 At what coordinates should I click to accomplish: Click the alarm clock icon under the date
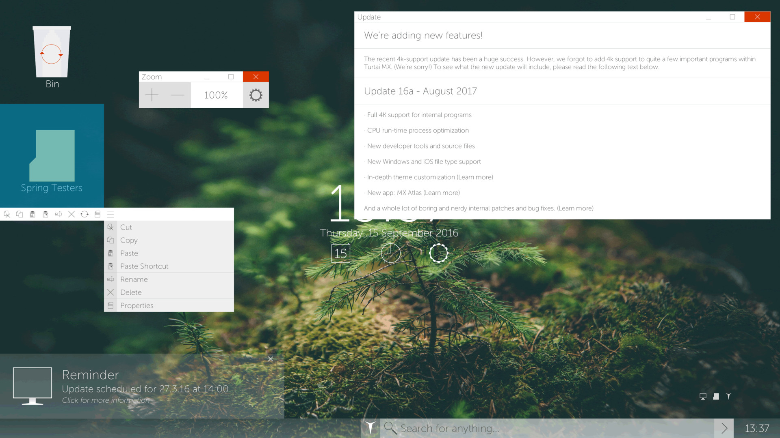coord(390,253)
